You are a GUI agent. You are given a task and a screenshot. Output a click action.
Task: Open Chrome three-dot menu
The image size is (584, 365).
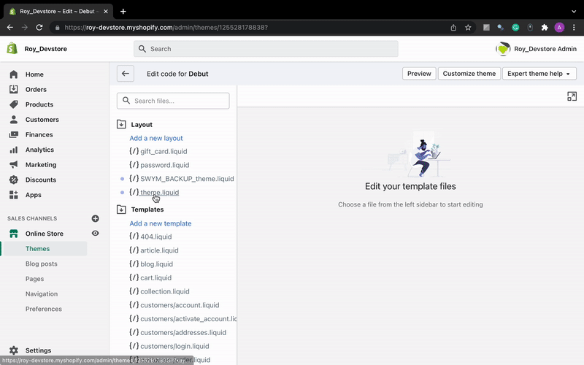(x=574, y=28)
